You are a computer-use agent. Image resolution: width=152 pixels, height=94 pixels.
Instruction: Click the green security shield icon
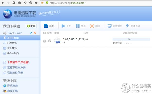coord(47,3)
